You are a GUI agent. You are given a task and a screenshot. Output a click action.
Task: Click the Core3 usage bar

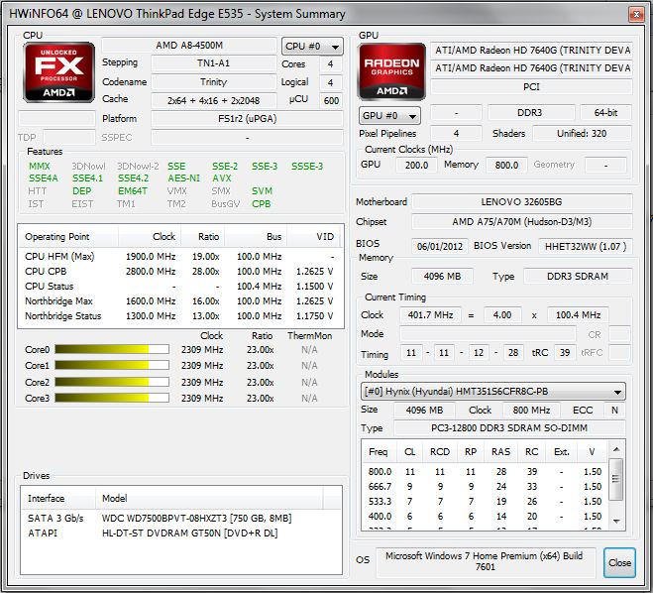point(112,398)
